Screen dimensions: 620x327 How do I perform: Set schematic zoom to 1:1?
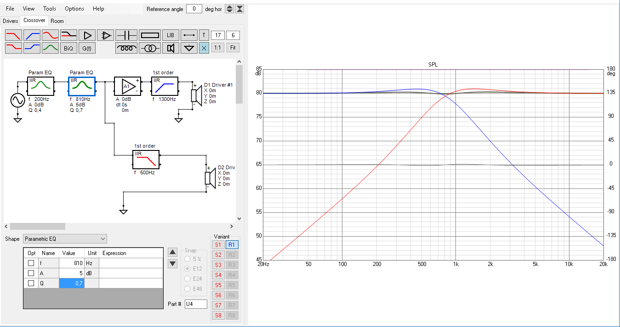click(218, 48)
